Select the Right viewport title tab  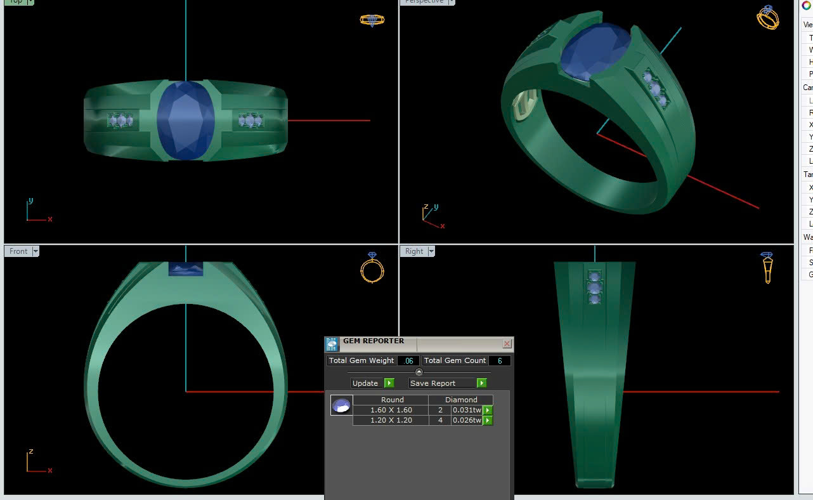(x=414, y=251)
